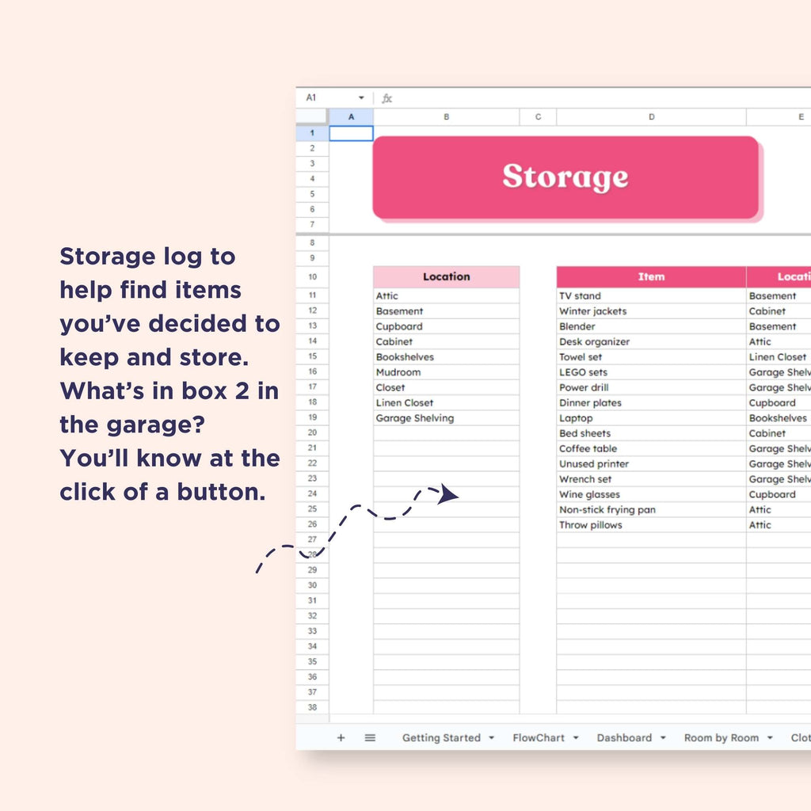Open the FlowChart tab menu arrow

point(576,737)
